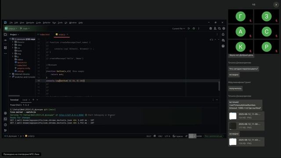The image size is (281, 158).
Task: Expand the css folder in project tree
Action: pos(13,48)
